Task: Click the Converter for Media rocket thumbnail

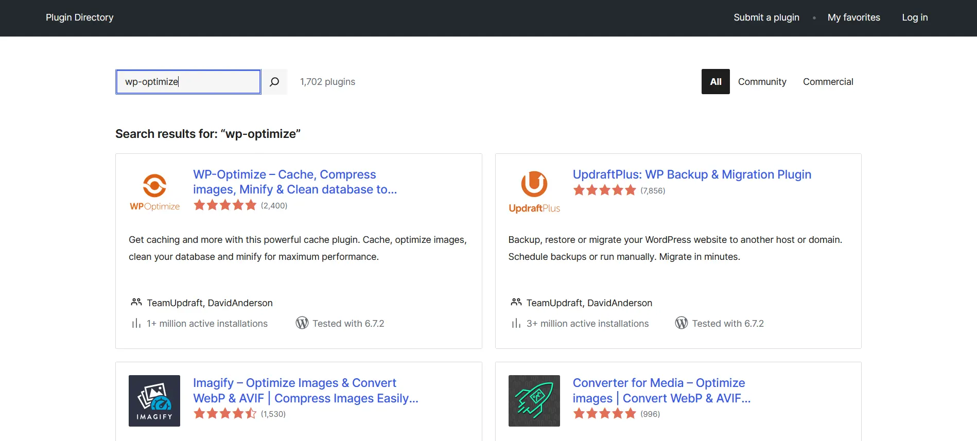Action: pos(534,401)
